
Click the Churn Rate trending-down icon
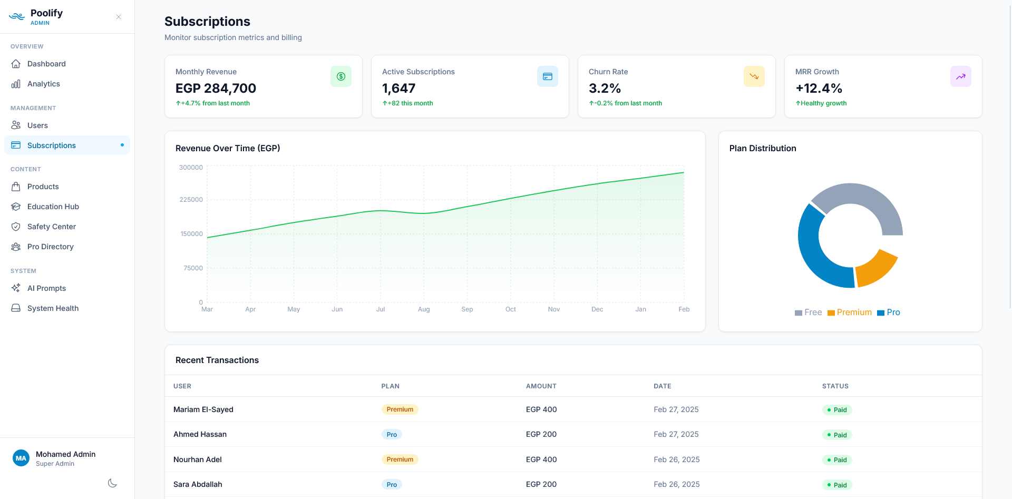(754, 76)
